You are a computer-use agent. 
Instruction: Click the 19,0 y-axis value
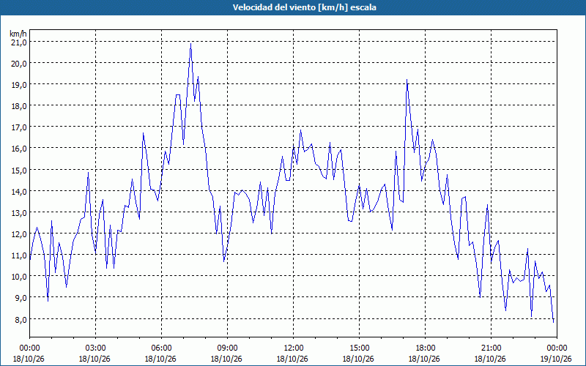click(19, 85)
